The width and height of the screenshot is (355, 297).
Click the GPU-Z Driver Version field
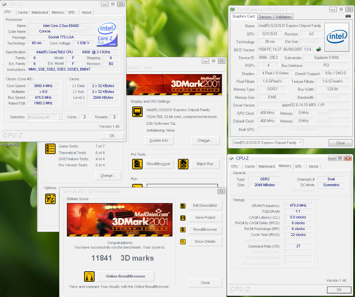[303, 105]
